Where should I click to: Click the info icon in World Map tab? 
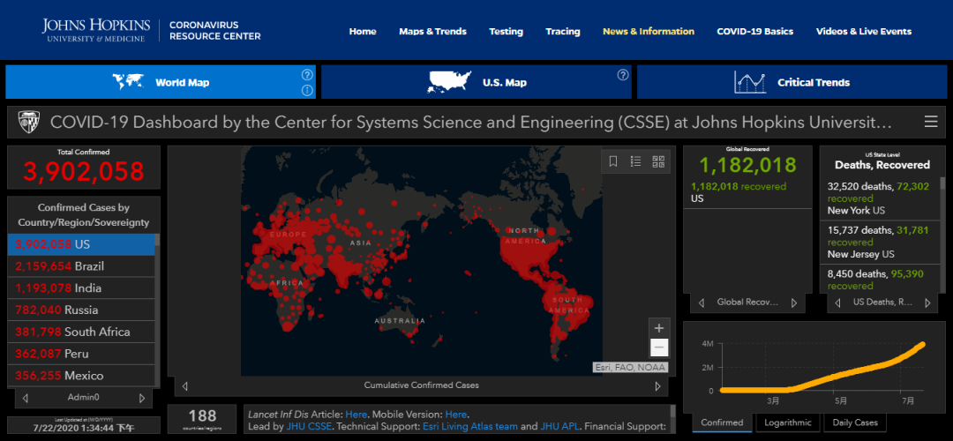[x=307, y=91]
